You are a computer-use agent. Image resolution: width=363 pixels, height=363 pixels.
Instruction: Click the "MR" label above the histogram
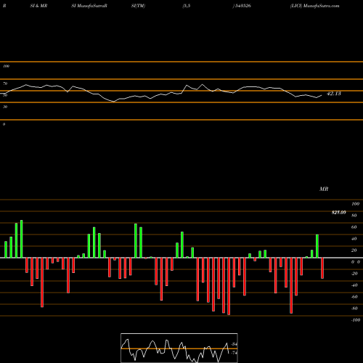324,189
